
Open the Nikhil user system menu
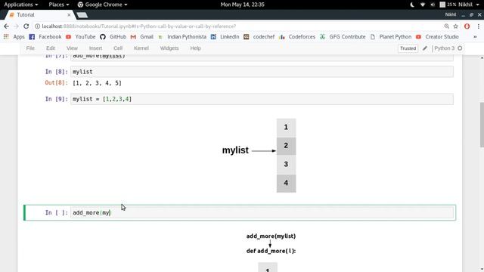(469, 5)
